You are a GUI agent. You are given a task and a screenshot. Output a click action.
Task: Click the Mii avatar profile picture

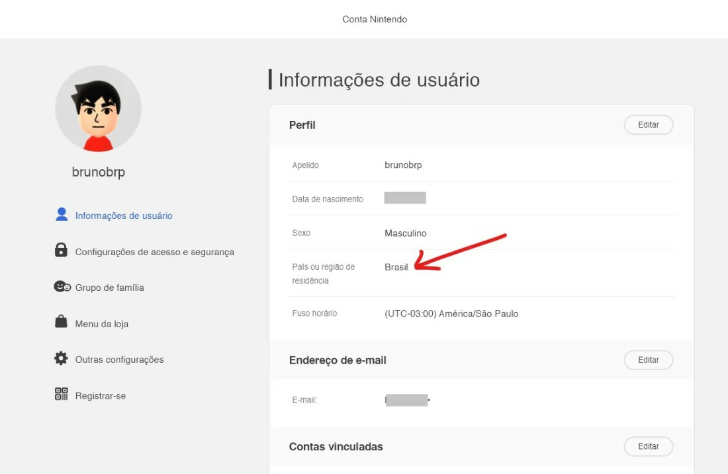coord(99,108)
